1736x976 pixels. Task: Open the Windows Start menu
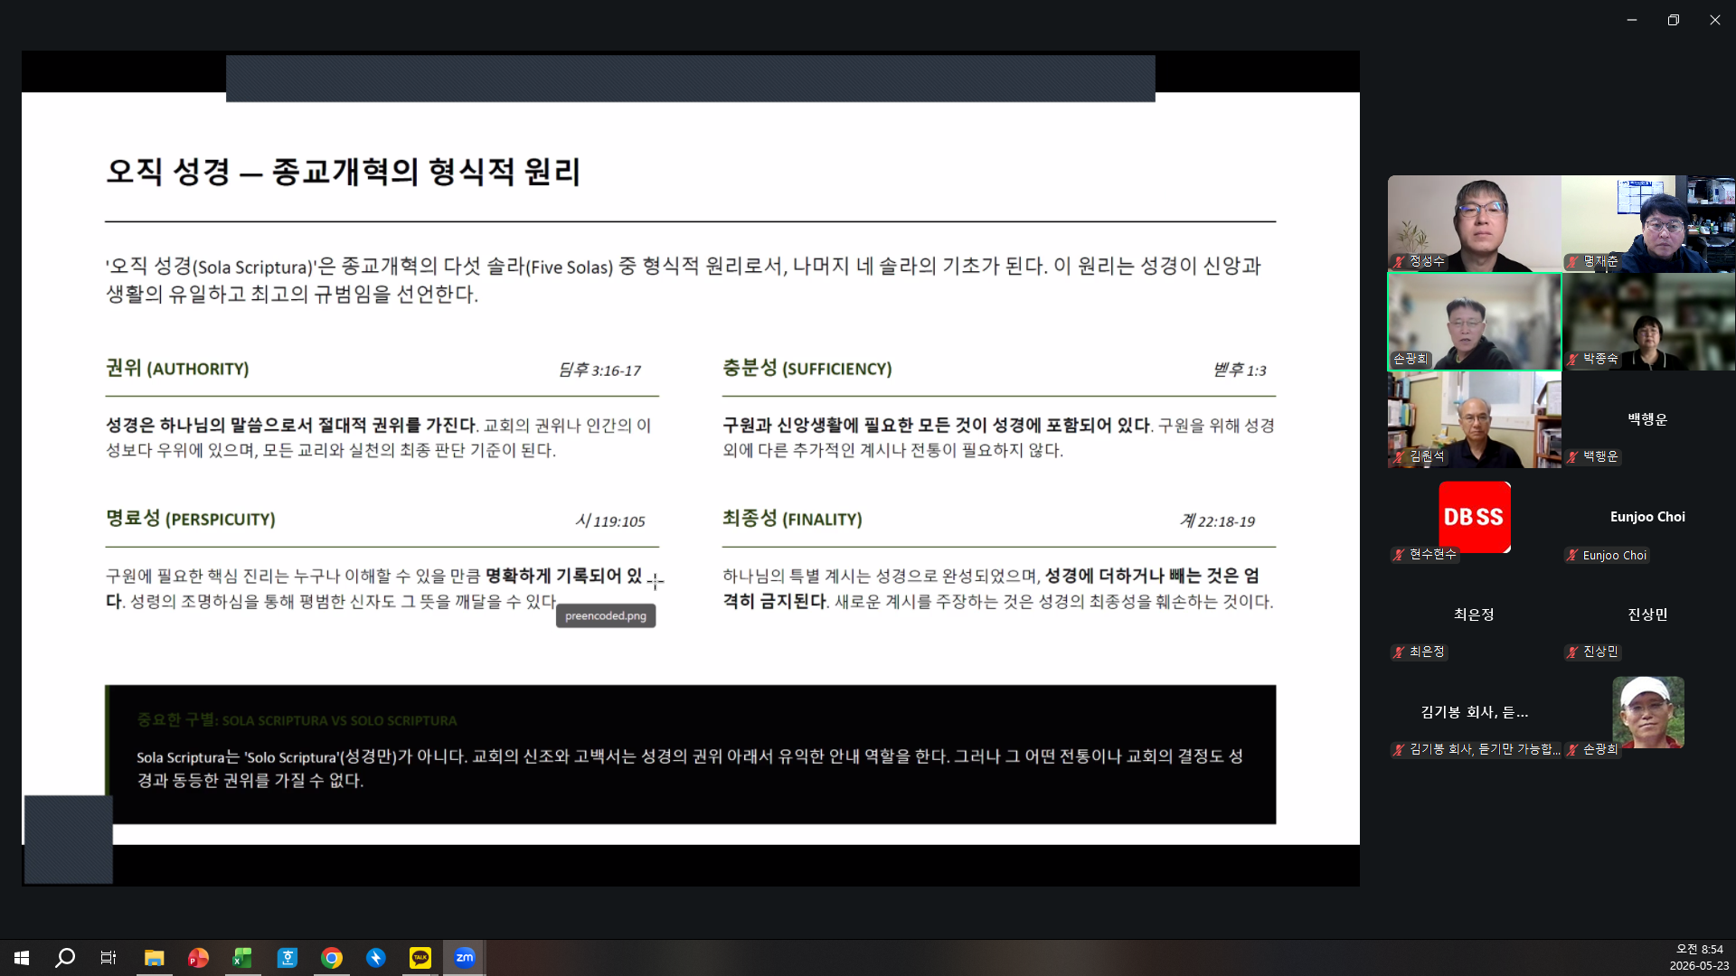click(22, 958)
